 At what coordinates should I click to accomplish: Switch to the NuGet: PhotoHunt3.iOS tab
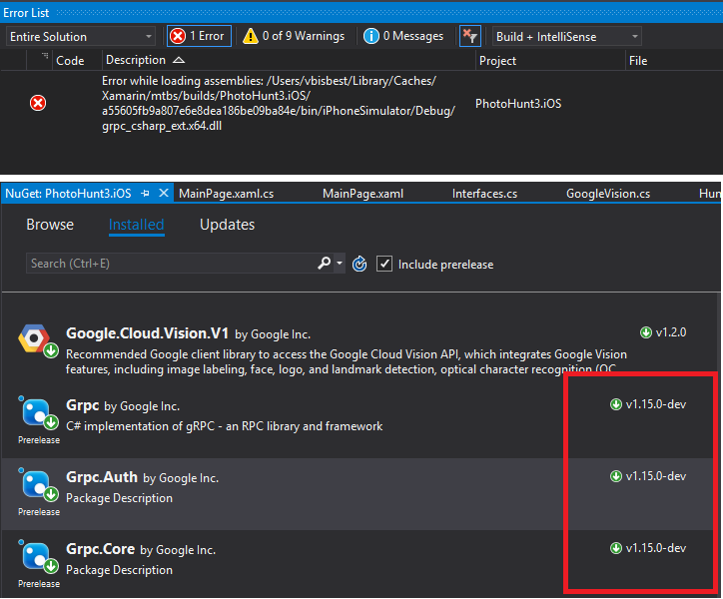(68, 194)
